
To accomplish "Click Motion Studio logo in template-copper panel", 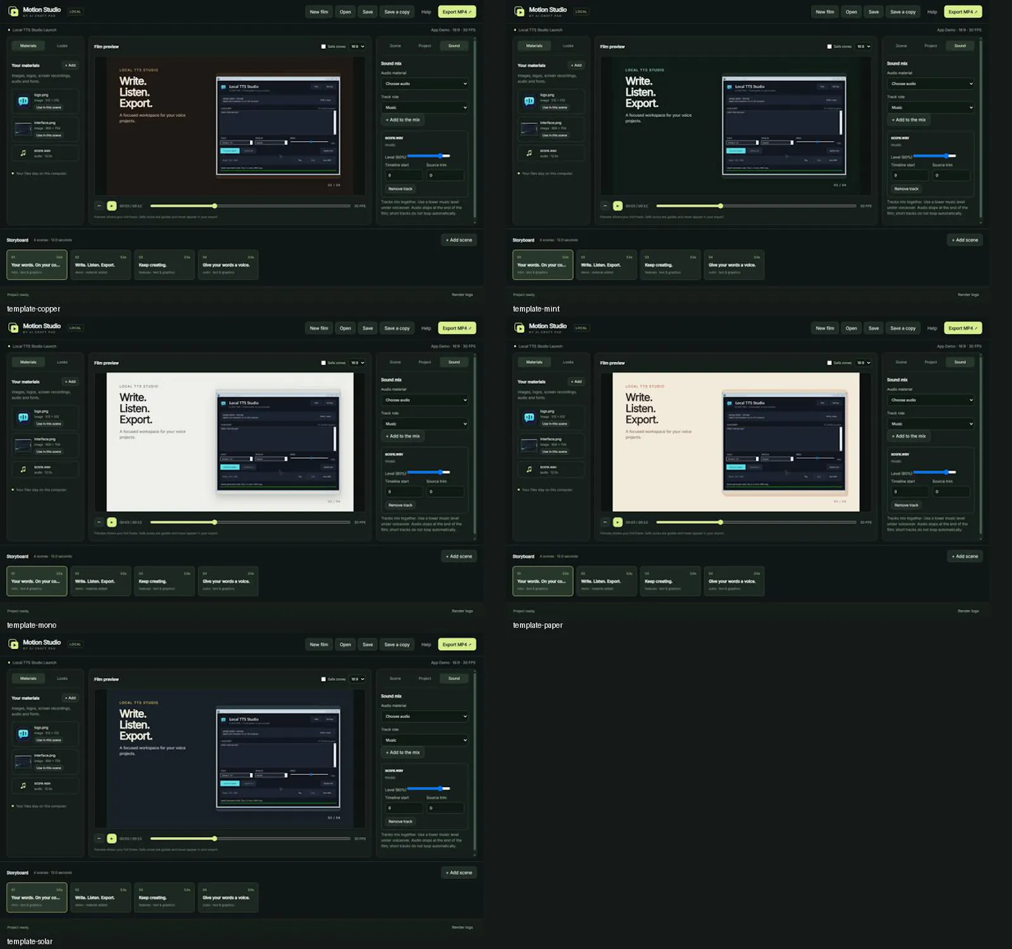I will point(13,11).
